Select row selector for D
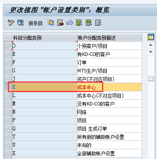The height and width of the screenshot is (159, 157). point(8,46)
